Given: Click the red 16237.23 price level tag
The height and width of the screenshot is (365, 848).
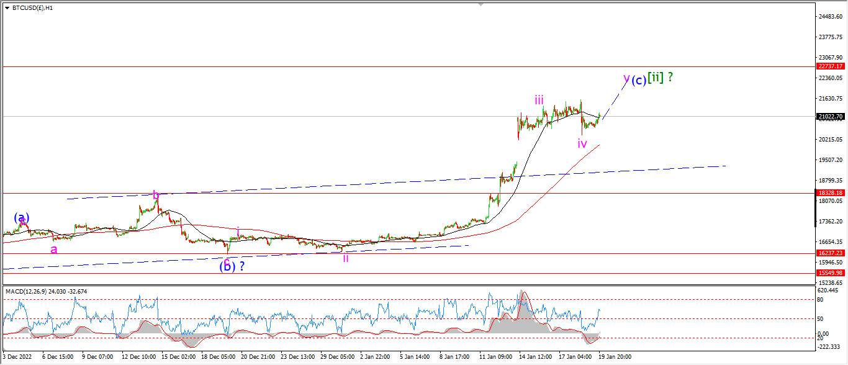Looking at the screenshot, I should click(x=830, y=253).
